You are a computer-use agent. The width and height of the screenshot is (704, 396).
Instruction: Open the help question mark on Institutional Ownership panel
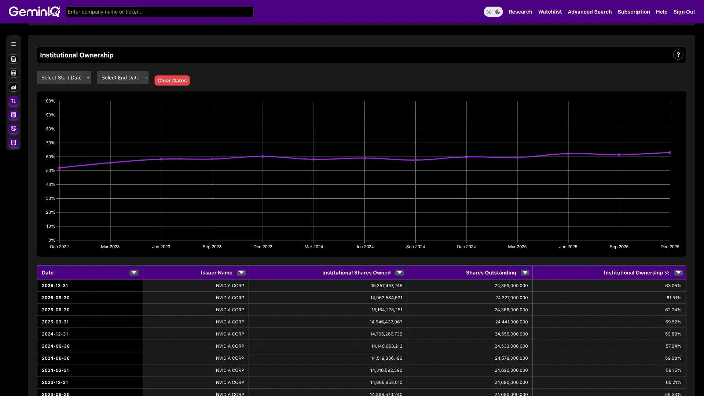click(x=678, y=55)
